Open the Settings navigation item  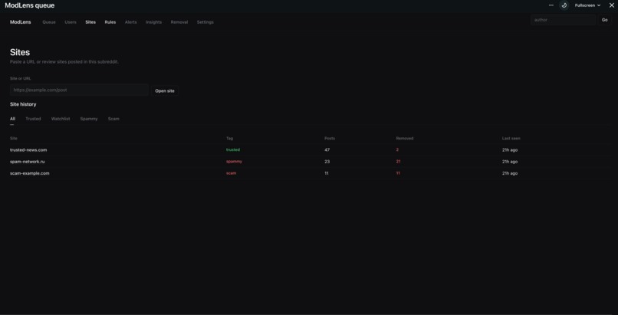click(x=205, y=22)
